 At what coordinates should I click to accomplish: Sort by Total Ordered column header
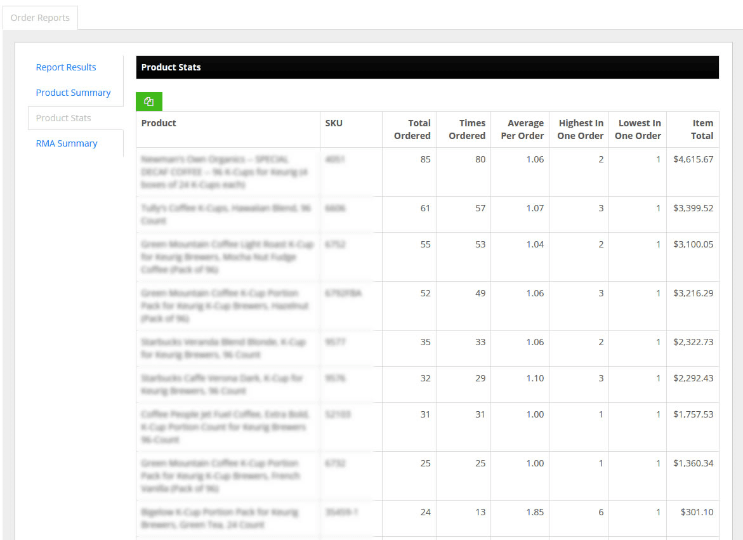click(412, 129)
